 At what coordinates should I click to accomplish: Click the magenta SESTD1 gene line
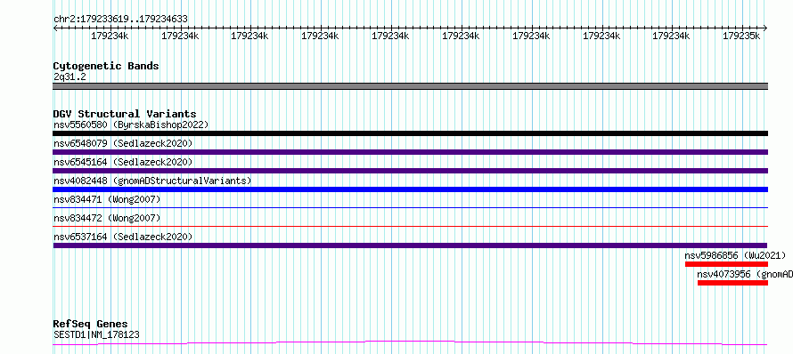point(410,343)
